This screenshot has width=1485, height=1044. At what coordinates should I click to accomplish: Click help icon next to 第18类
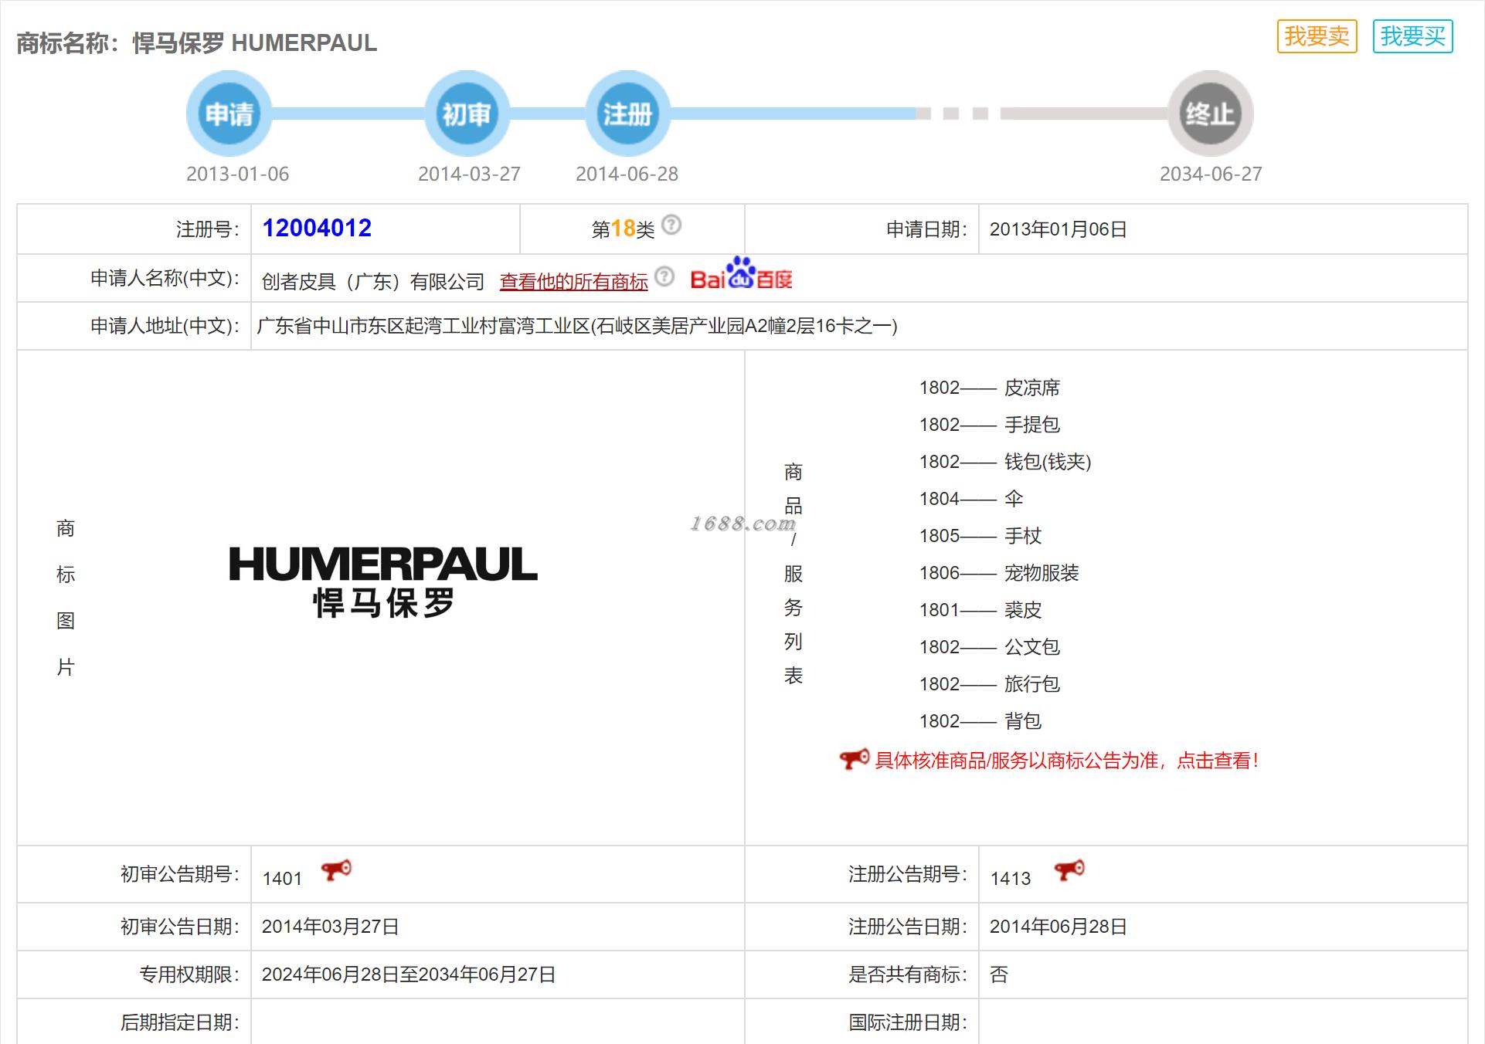(671, 225)
